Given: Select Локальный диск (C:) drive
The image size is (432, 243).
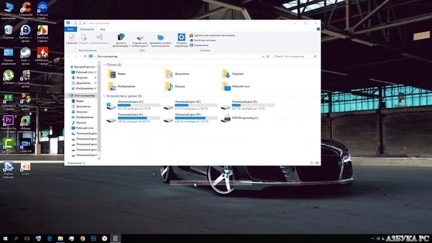Looking at the screenshot, I should pyautogui.click(x=134, y=105).
